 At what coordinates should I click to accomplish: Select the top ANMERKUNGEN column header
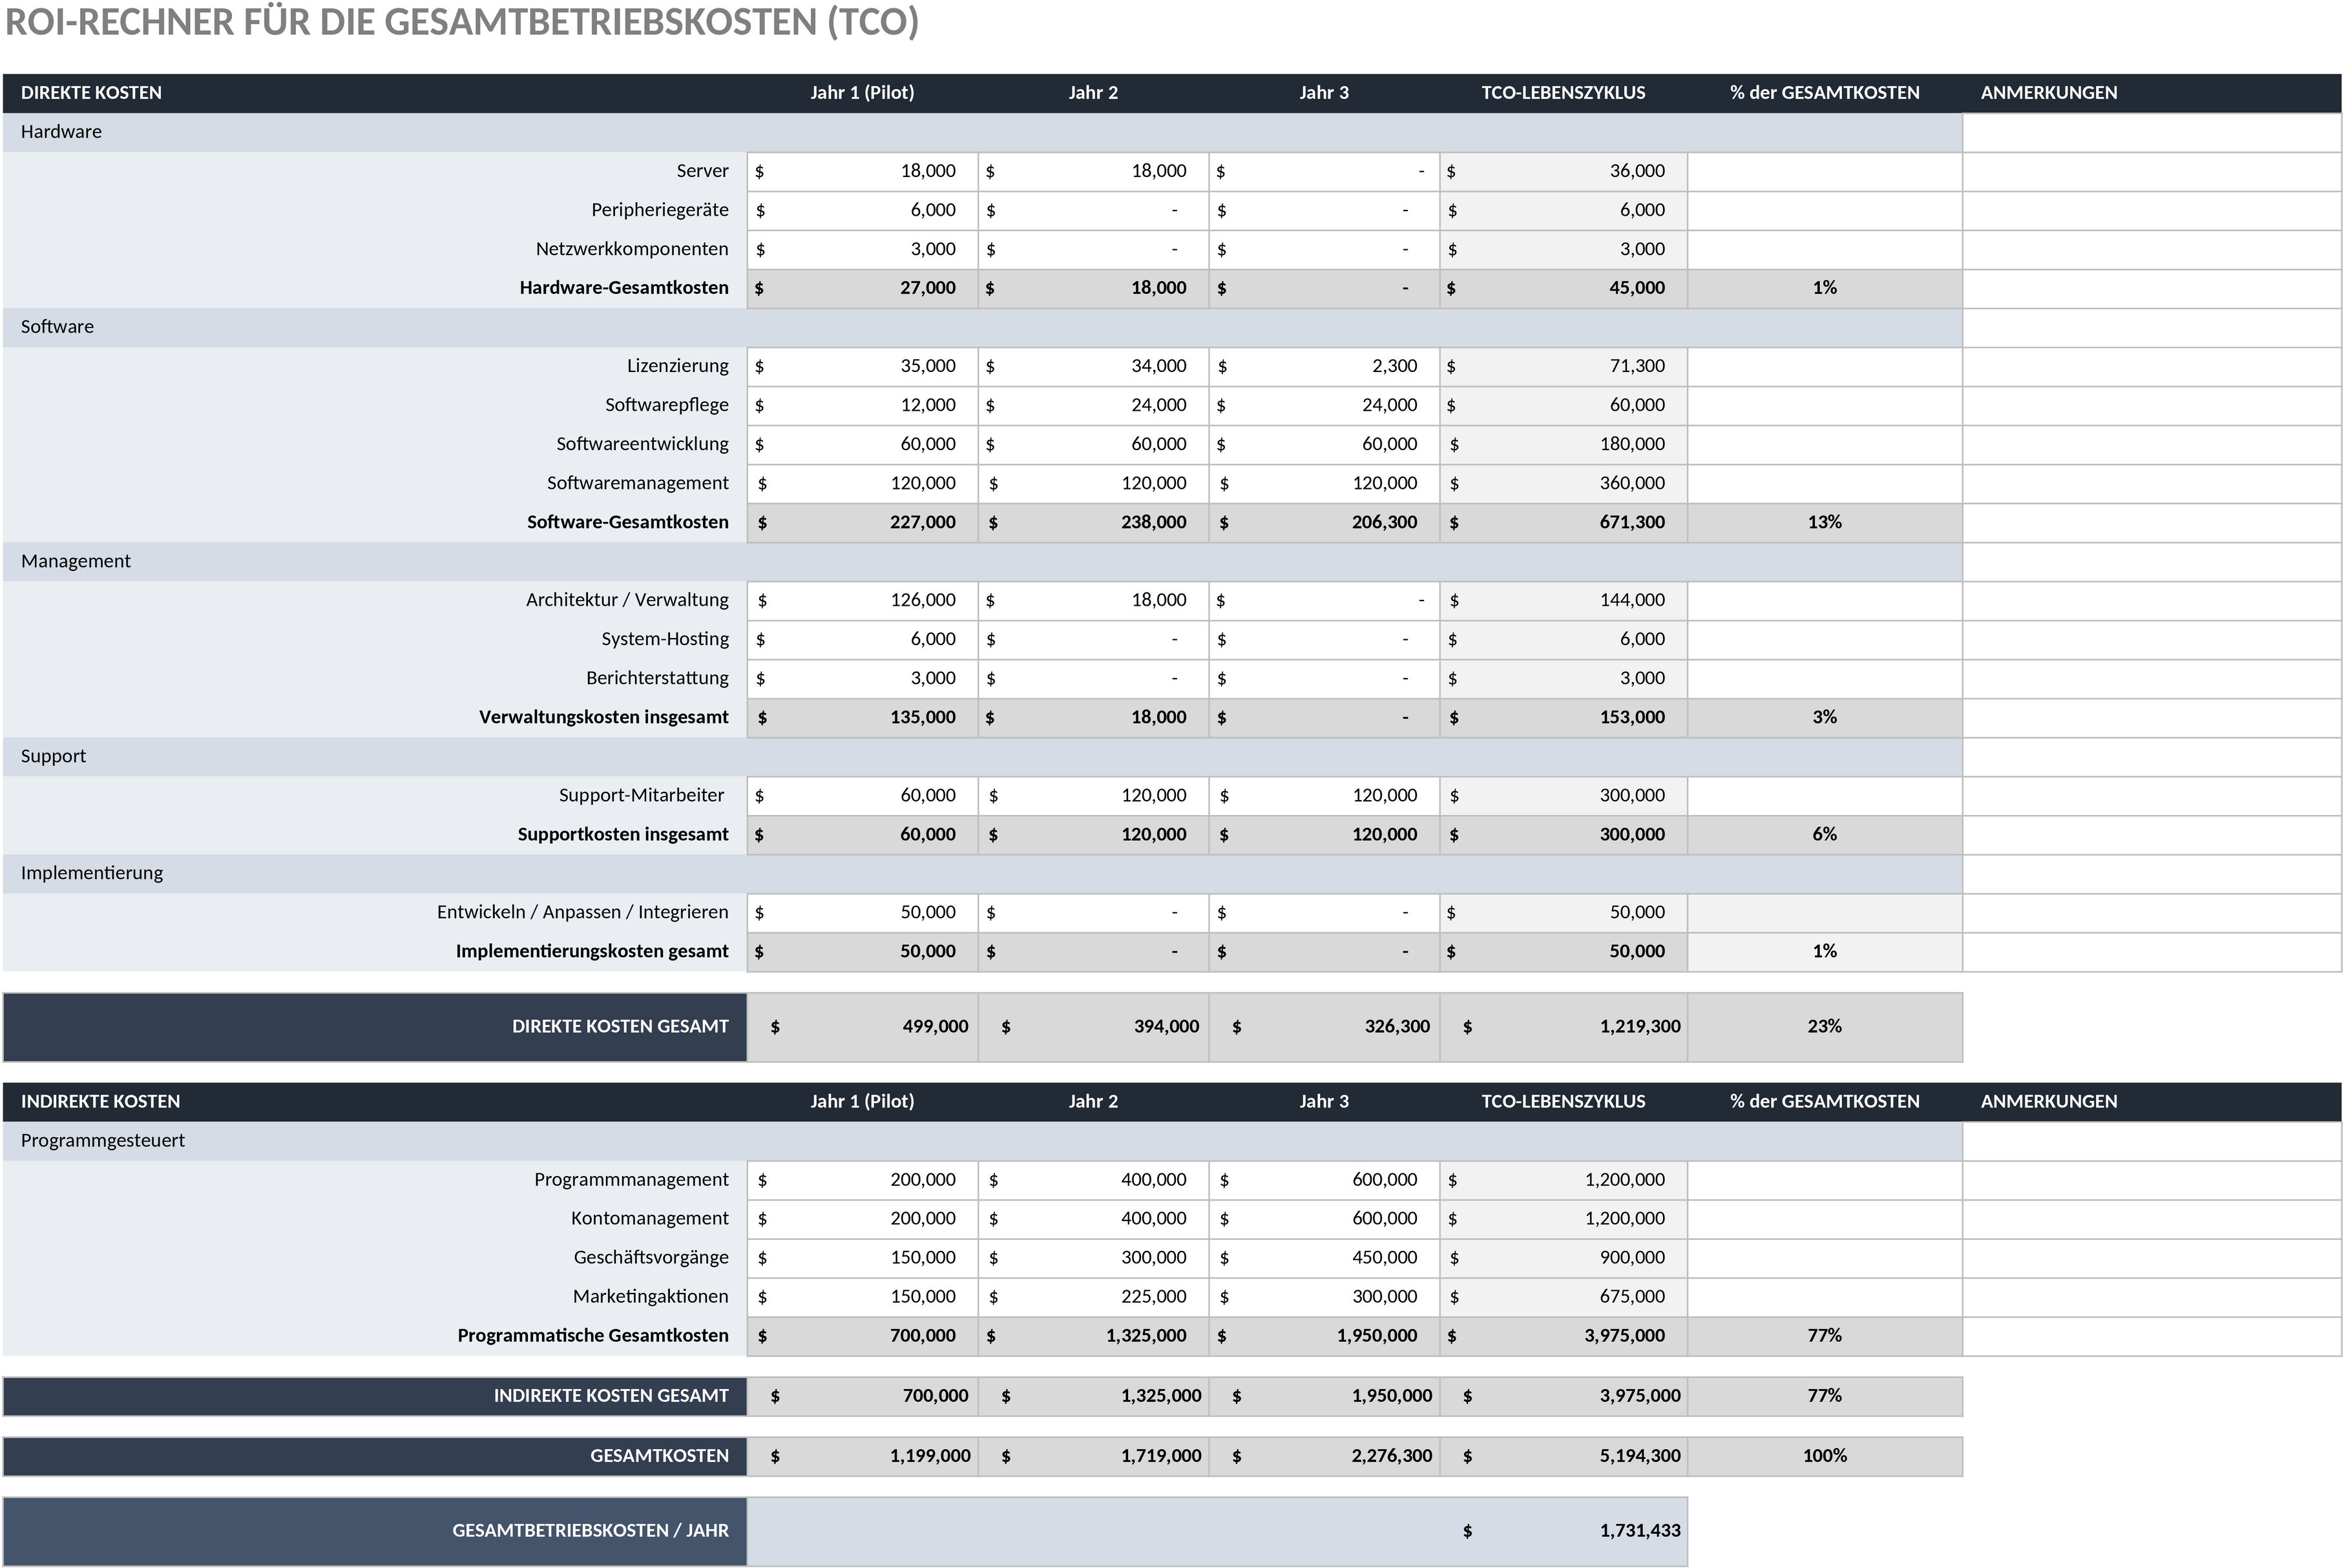coord(2049,93)
